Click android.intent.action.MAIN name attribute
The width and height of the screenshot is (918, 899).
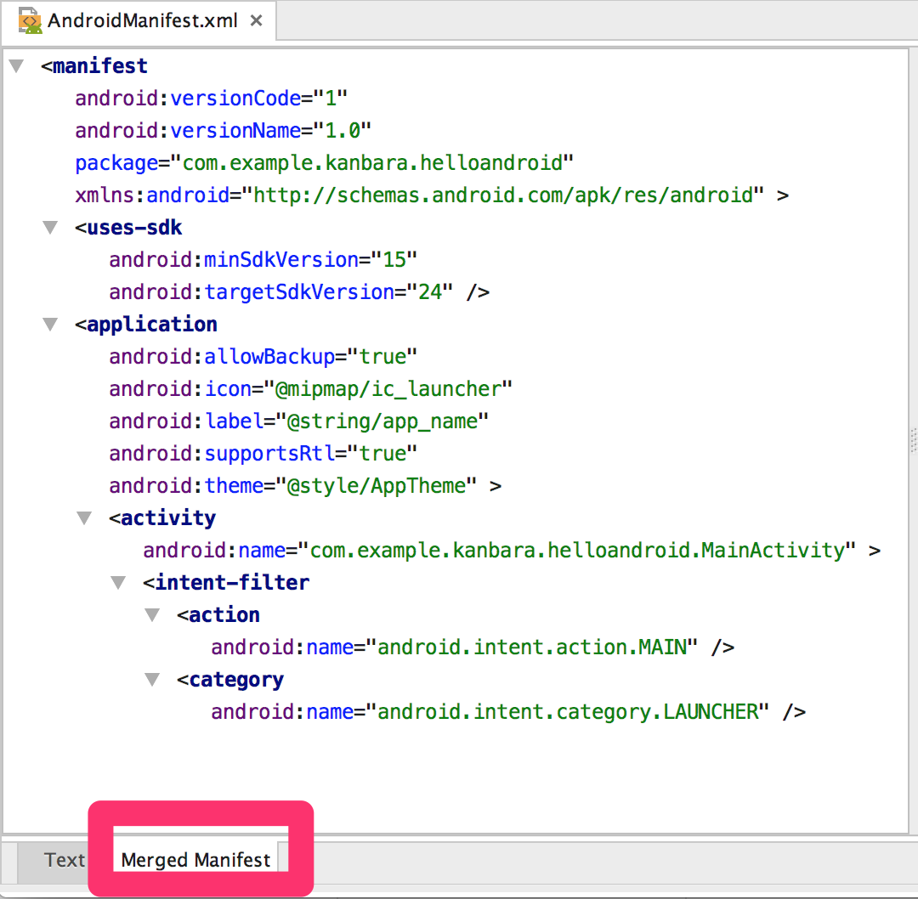(x=473, y=647)
